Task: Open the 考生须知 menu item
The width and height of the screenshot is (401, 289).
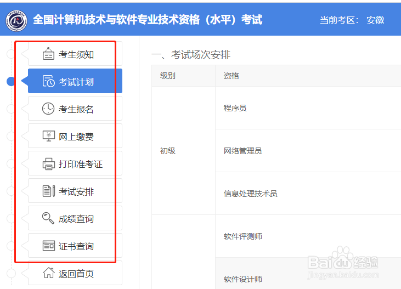Action: pyautogui.click(x=75, y=54)
